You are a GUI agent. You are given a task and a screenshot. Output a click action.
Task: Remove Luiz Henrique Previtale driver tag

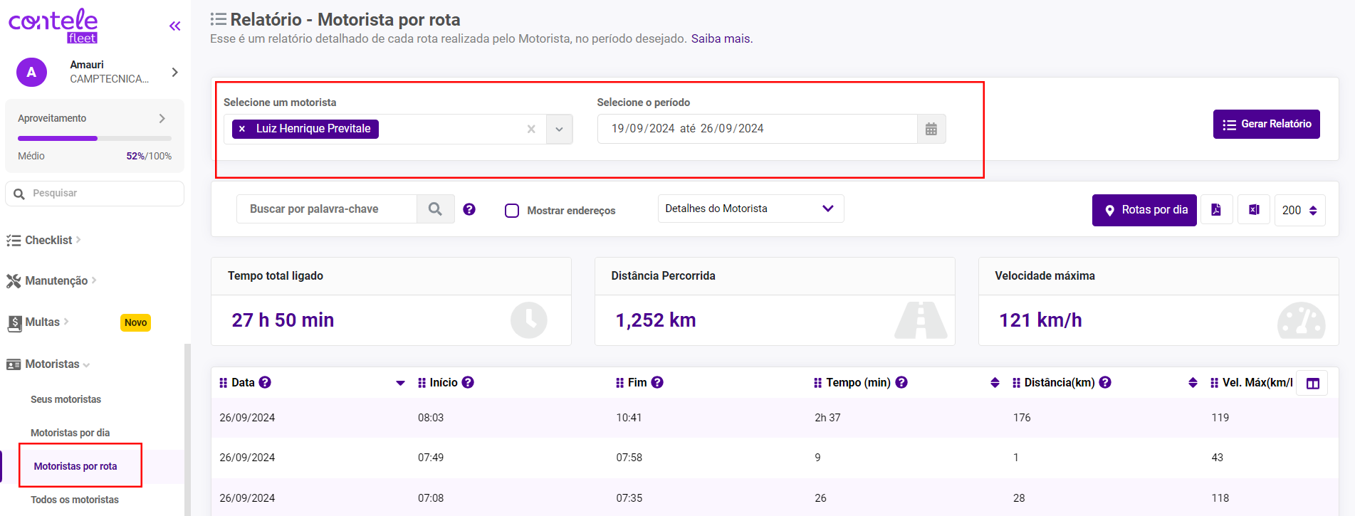click(242, 129)
